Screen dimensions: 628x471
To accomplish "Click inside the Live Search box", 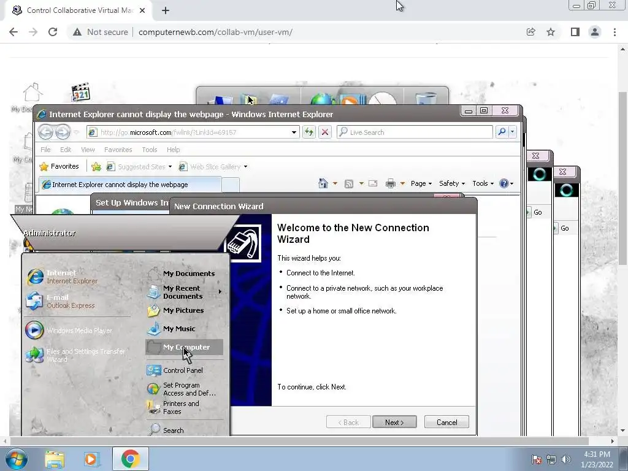I will (415, 132).
